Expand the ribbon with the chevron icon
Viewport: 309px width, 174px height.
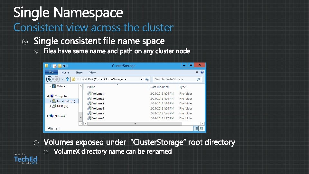point(197,72)
